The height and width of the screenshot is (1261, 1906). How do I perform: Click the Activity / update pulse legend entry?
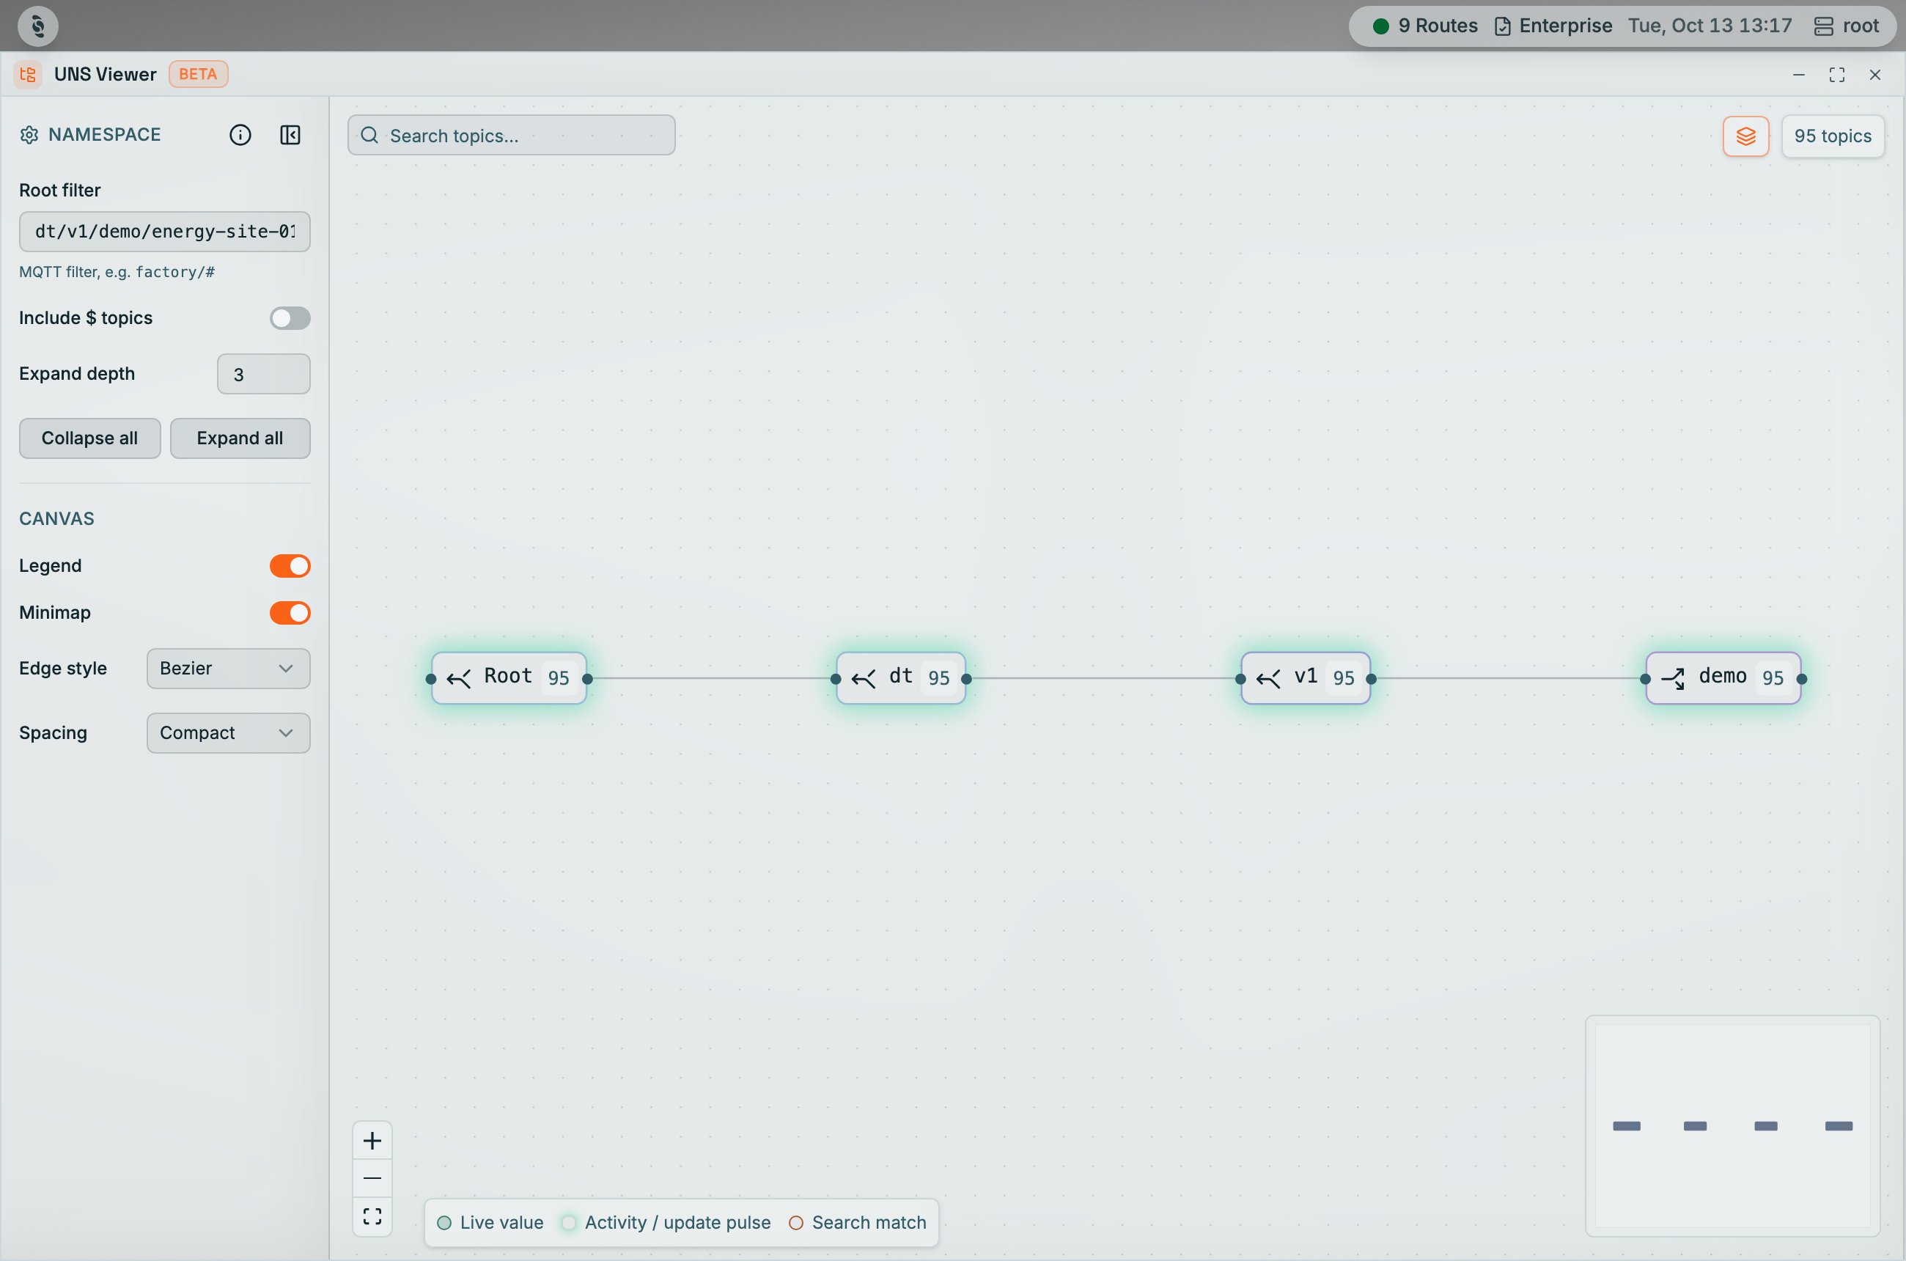tap(666, 1223)
